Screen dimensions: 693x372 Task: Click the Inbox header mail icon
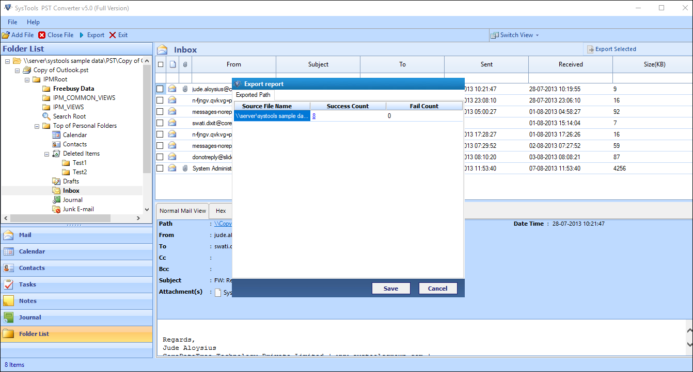(x=163, y=49)
